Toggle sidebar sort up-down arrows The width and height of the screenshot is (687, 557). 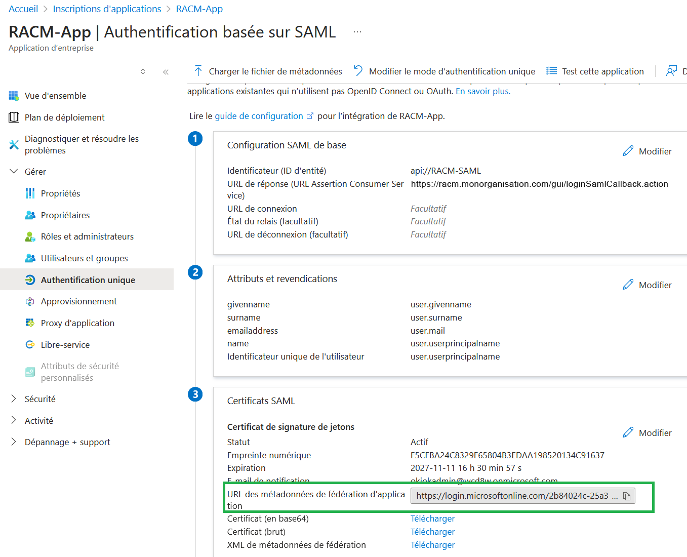(x=143, y=72)
